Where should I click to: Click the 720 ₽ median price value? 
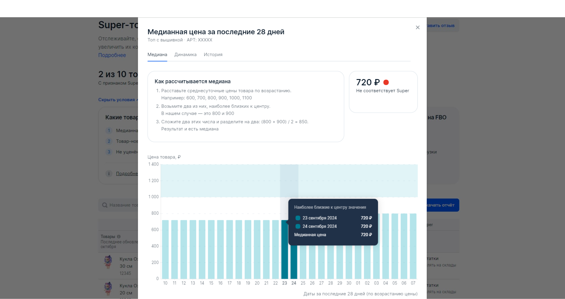[368, 82]
